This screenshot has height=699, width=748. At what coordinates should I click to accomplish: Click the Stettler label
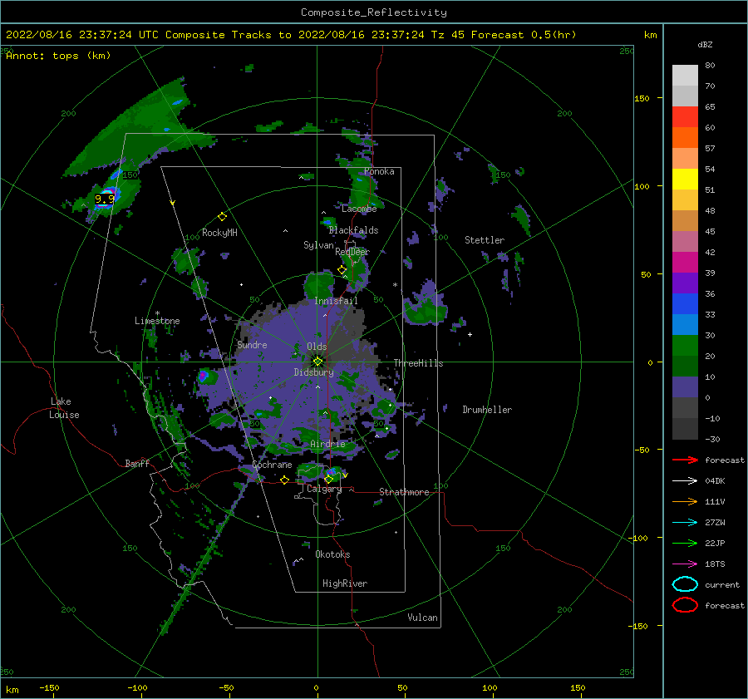[x=485, y=240]
